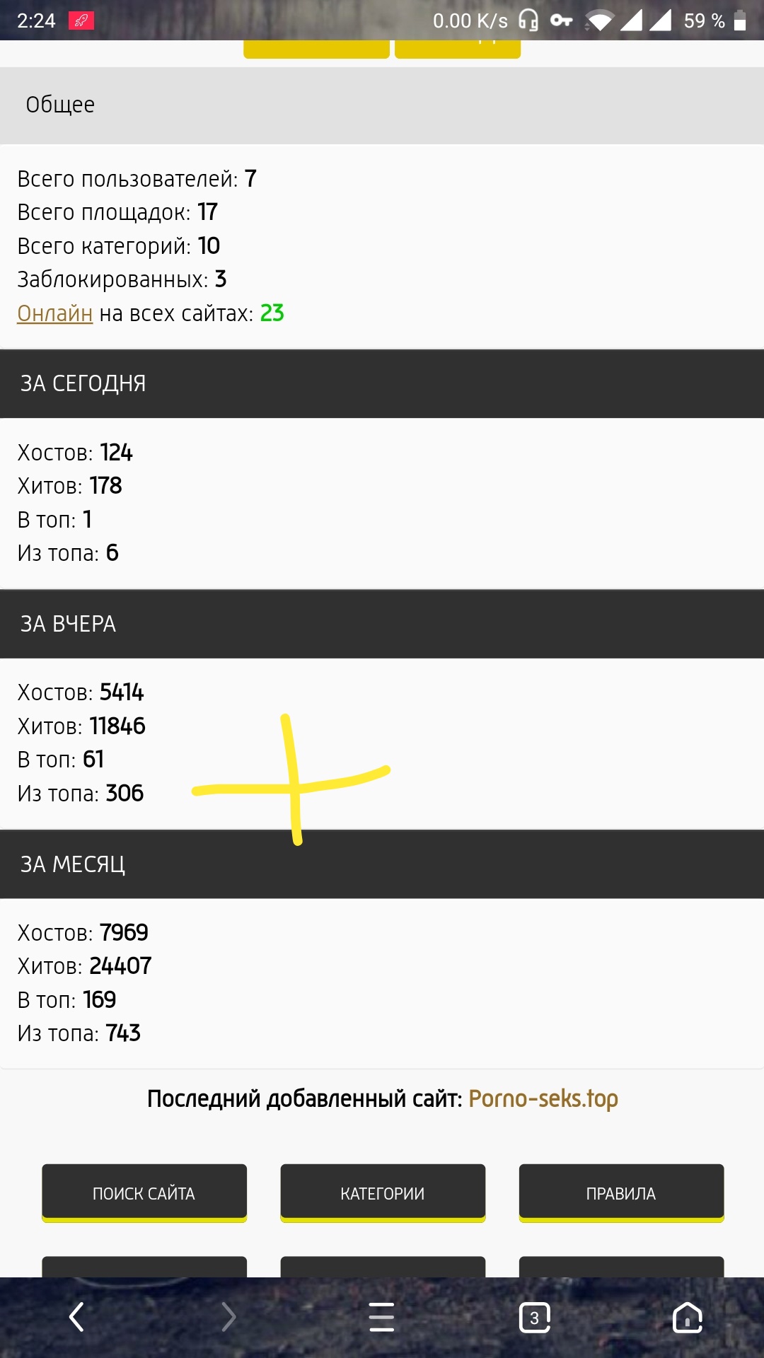
Task: Tap the left yellow button at top
Action: point(316,50)
